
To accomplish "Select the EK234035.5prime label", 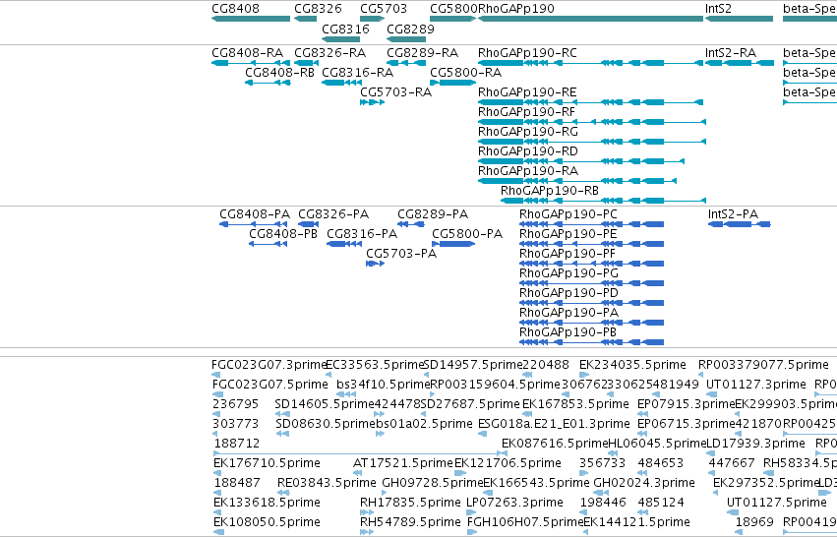I will [633, 365].
